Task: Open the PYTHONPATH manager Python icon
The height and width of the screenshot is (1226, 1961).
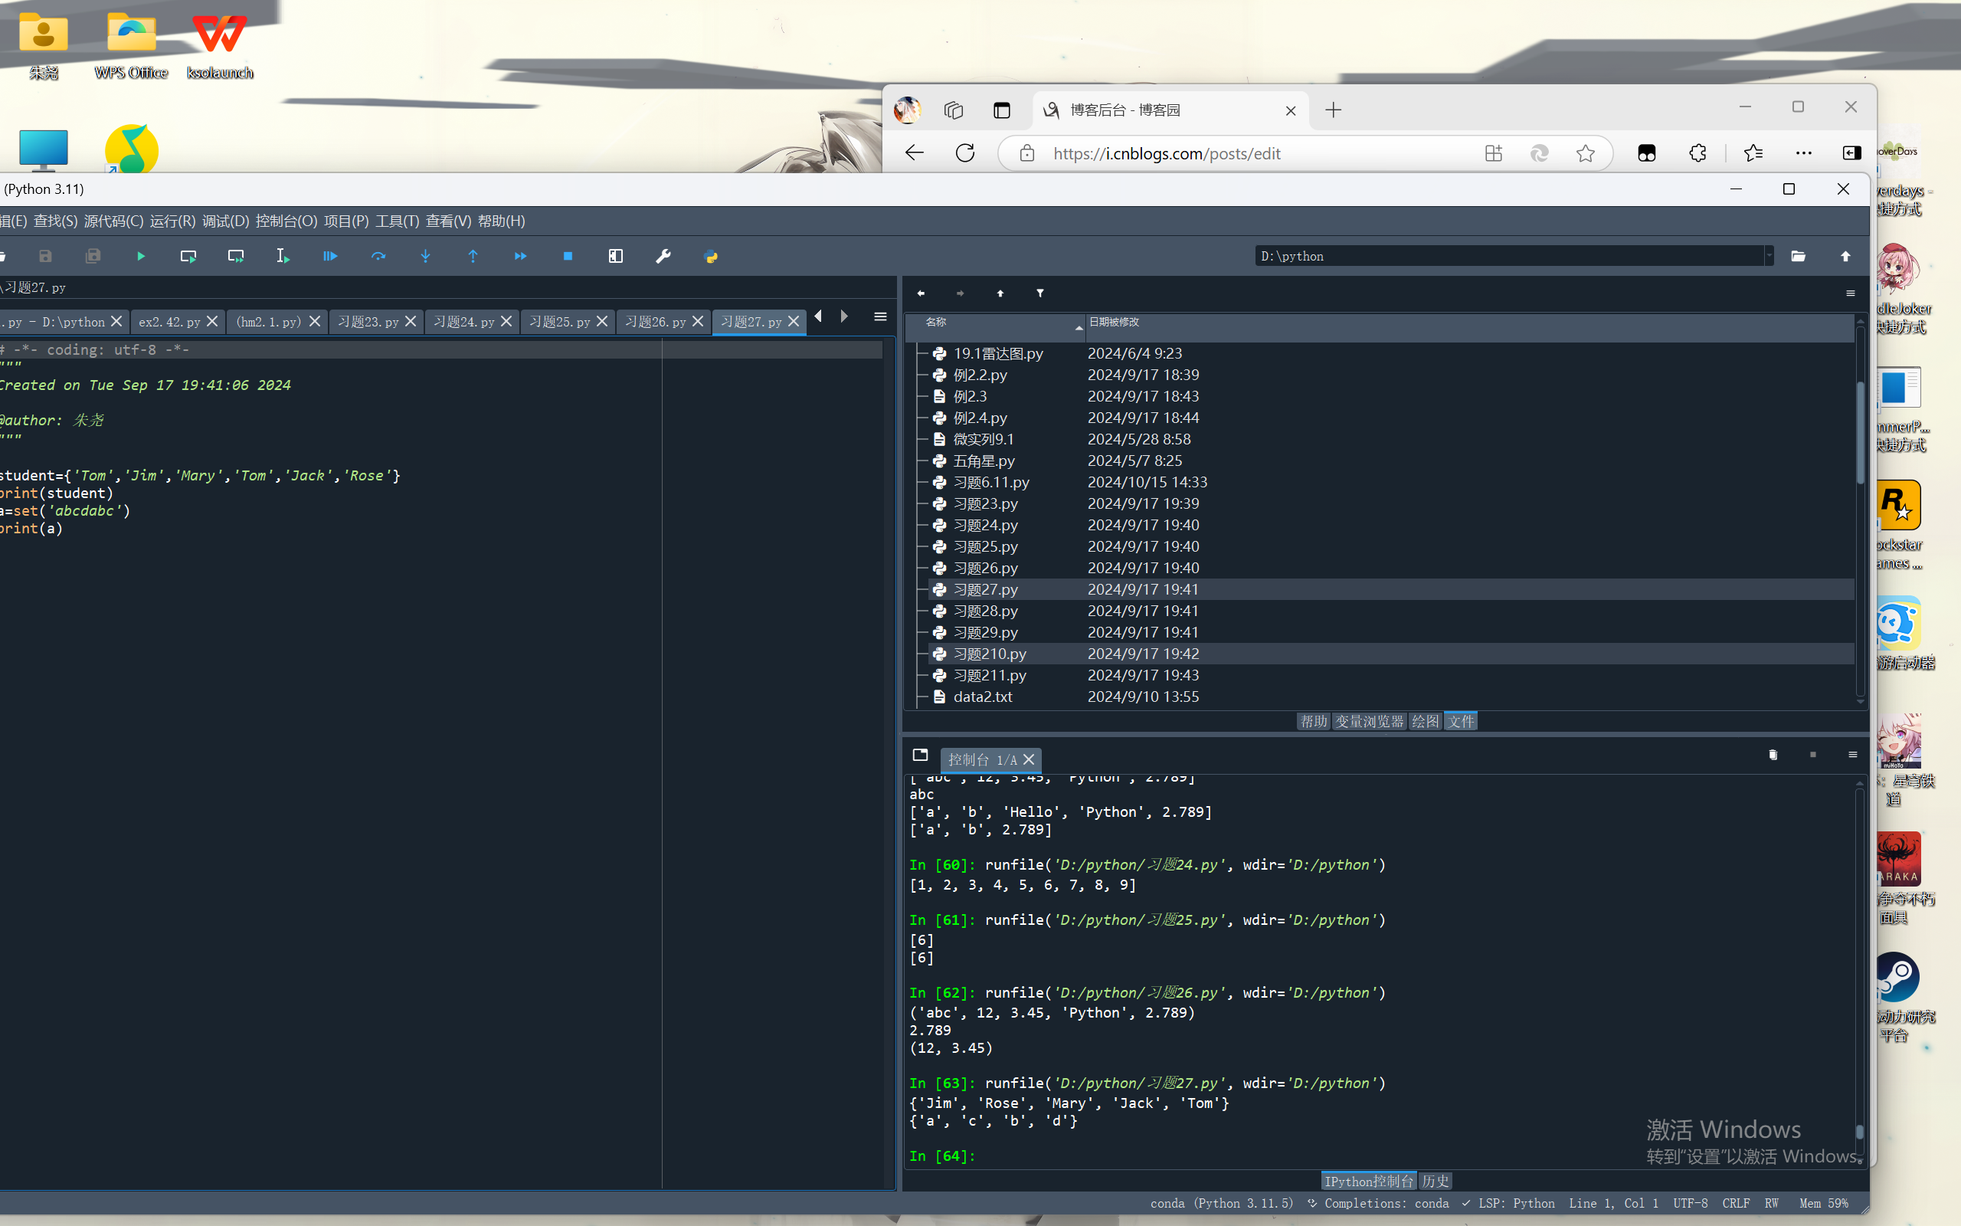Action: pos(711,256)
